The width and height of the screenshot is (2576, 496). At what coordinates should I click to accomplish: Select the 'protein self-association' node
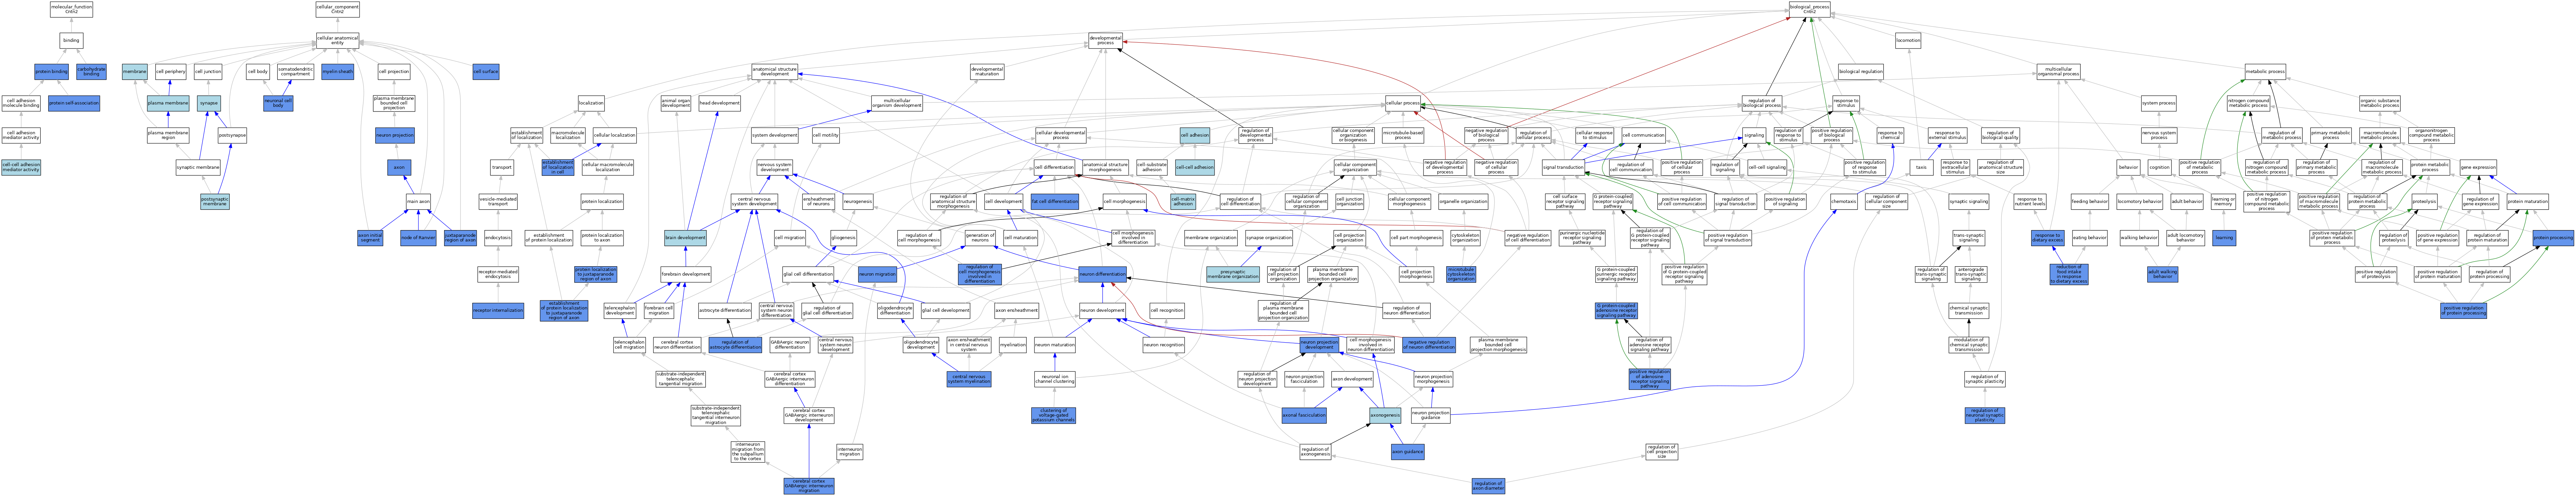[x=74, y=103]
